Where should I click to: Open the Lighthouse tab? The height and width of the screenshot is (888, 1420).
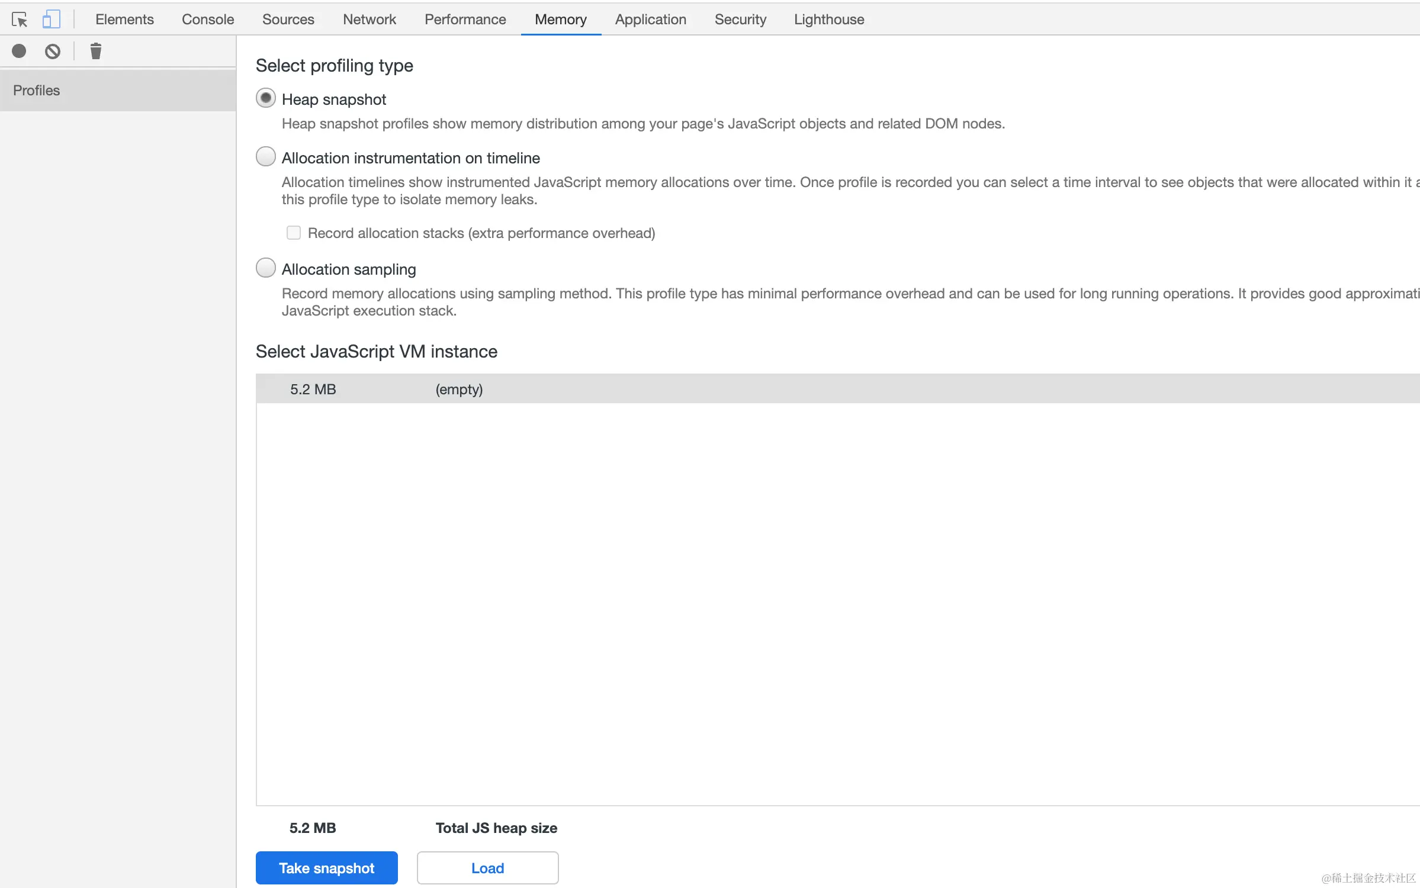click(x=828, y=20)
